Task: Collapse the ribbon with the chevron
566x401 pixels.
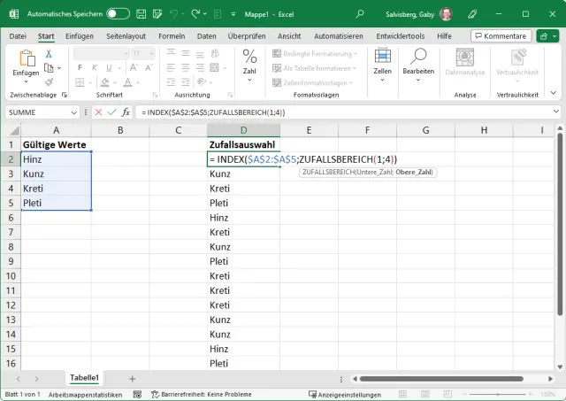Action: pos(555,95)
